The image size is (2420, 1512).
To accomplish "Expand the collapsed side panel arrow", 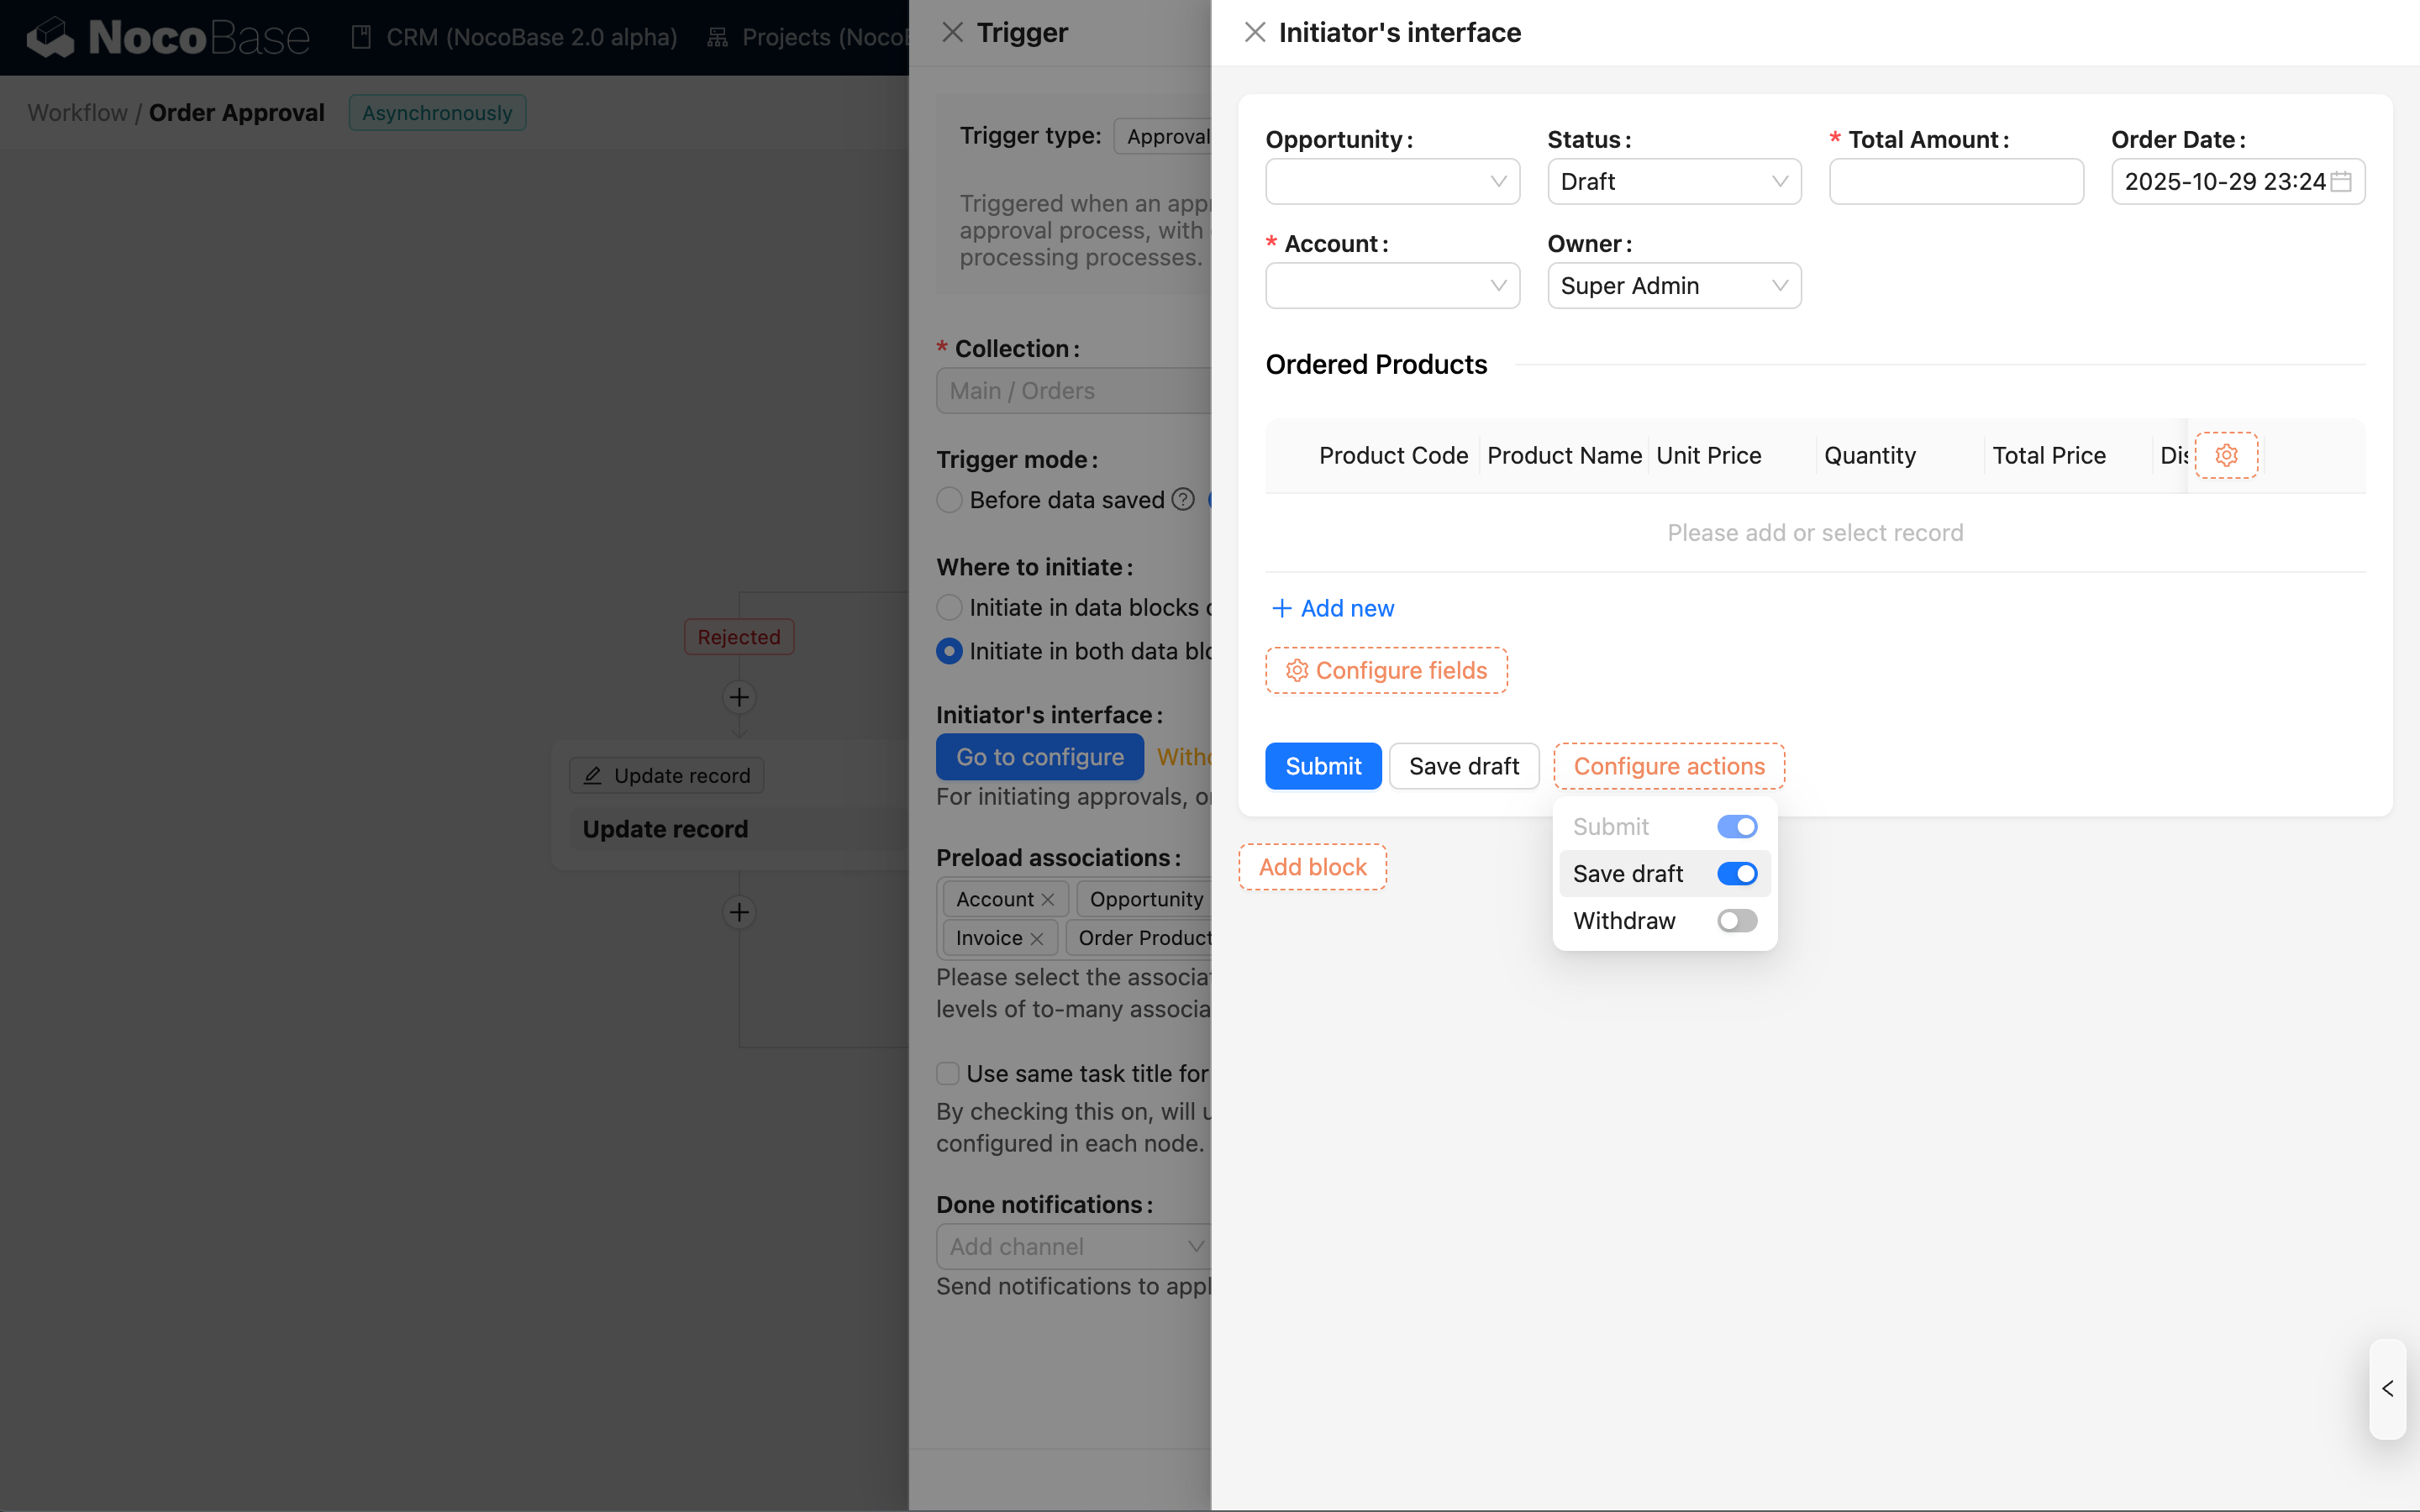I will pyautogui.click(x=2387, y=1388).
